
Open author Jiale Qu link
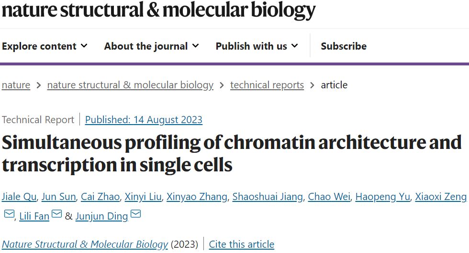coord(19,197)
